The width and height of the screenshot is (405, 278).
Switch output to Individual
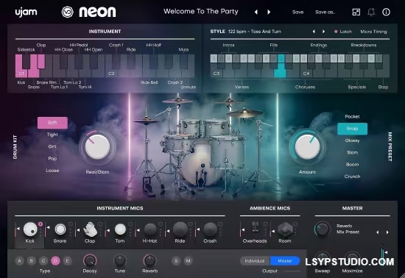[x=255, y=261]
